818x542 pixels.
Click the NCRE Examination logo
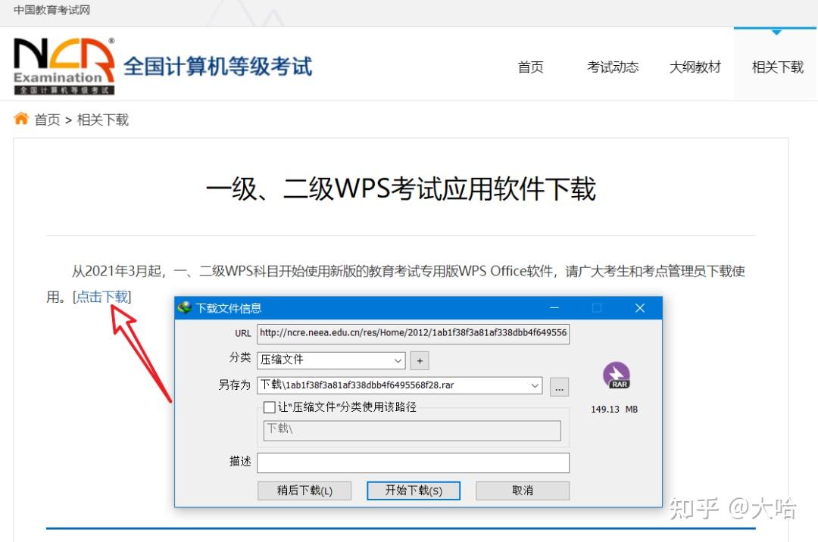(x=64, y=66)
